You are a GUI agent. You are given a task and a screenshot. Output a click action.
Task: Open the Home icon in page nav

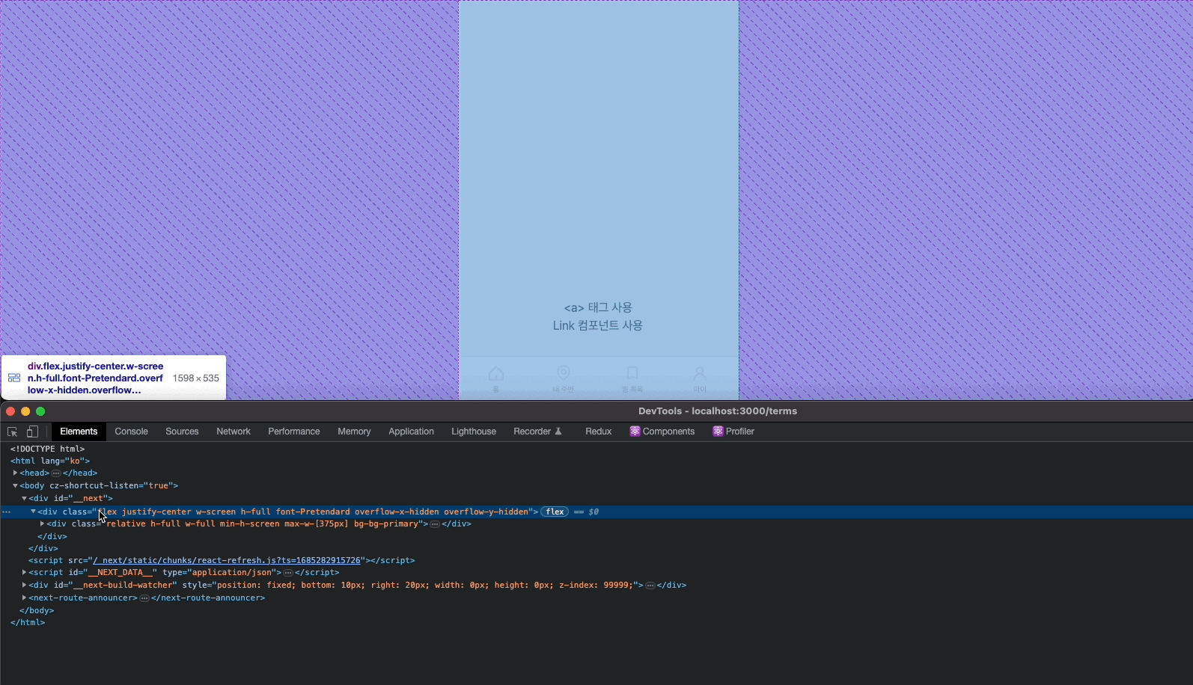click(496, 373)
